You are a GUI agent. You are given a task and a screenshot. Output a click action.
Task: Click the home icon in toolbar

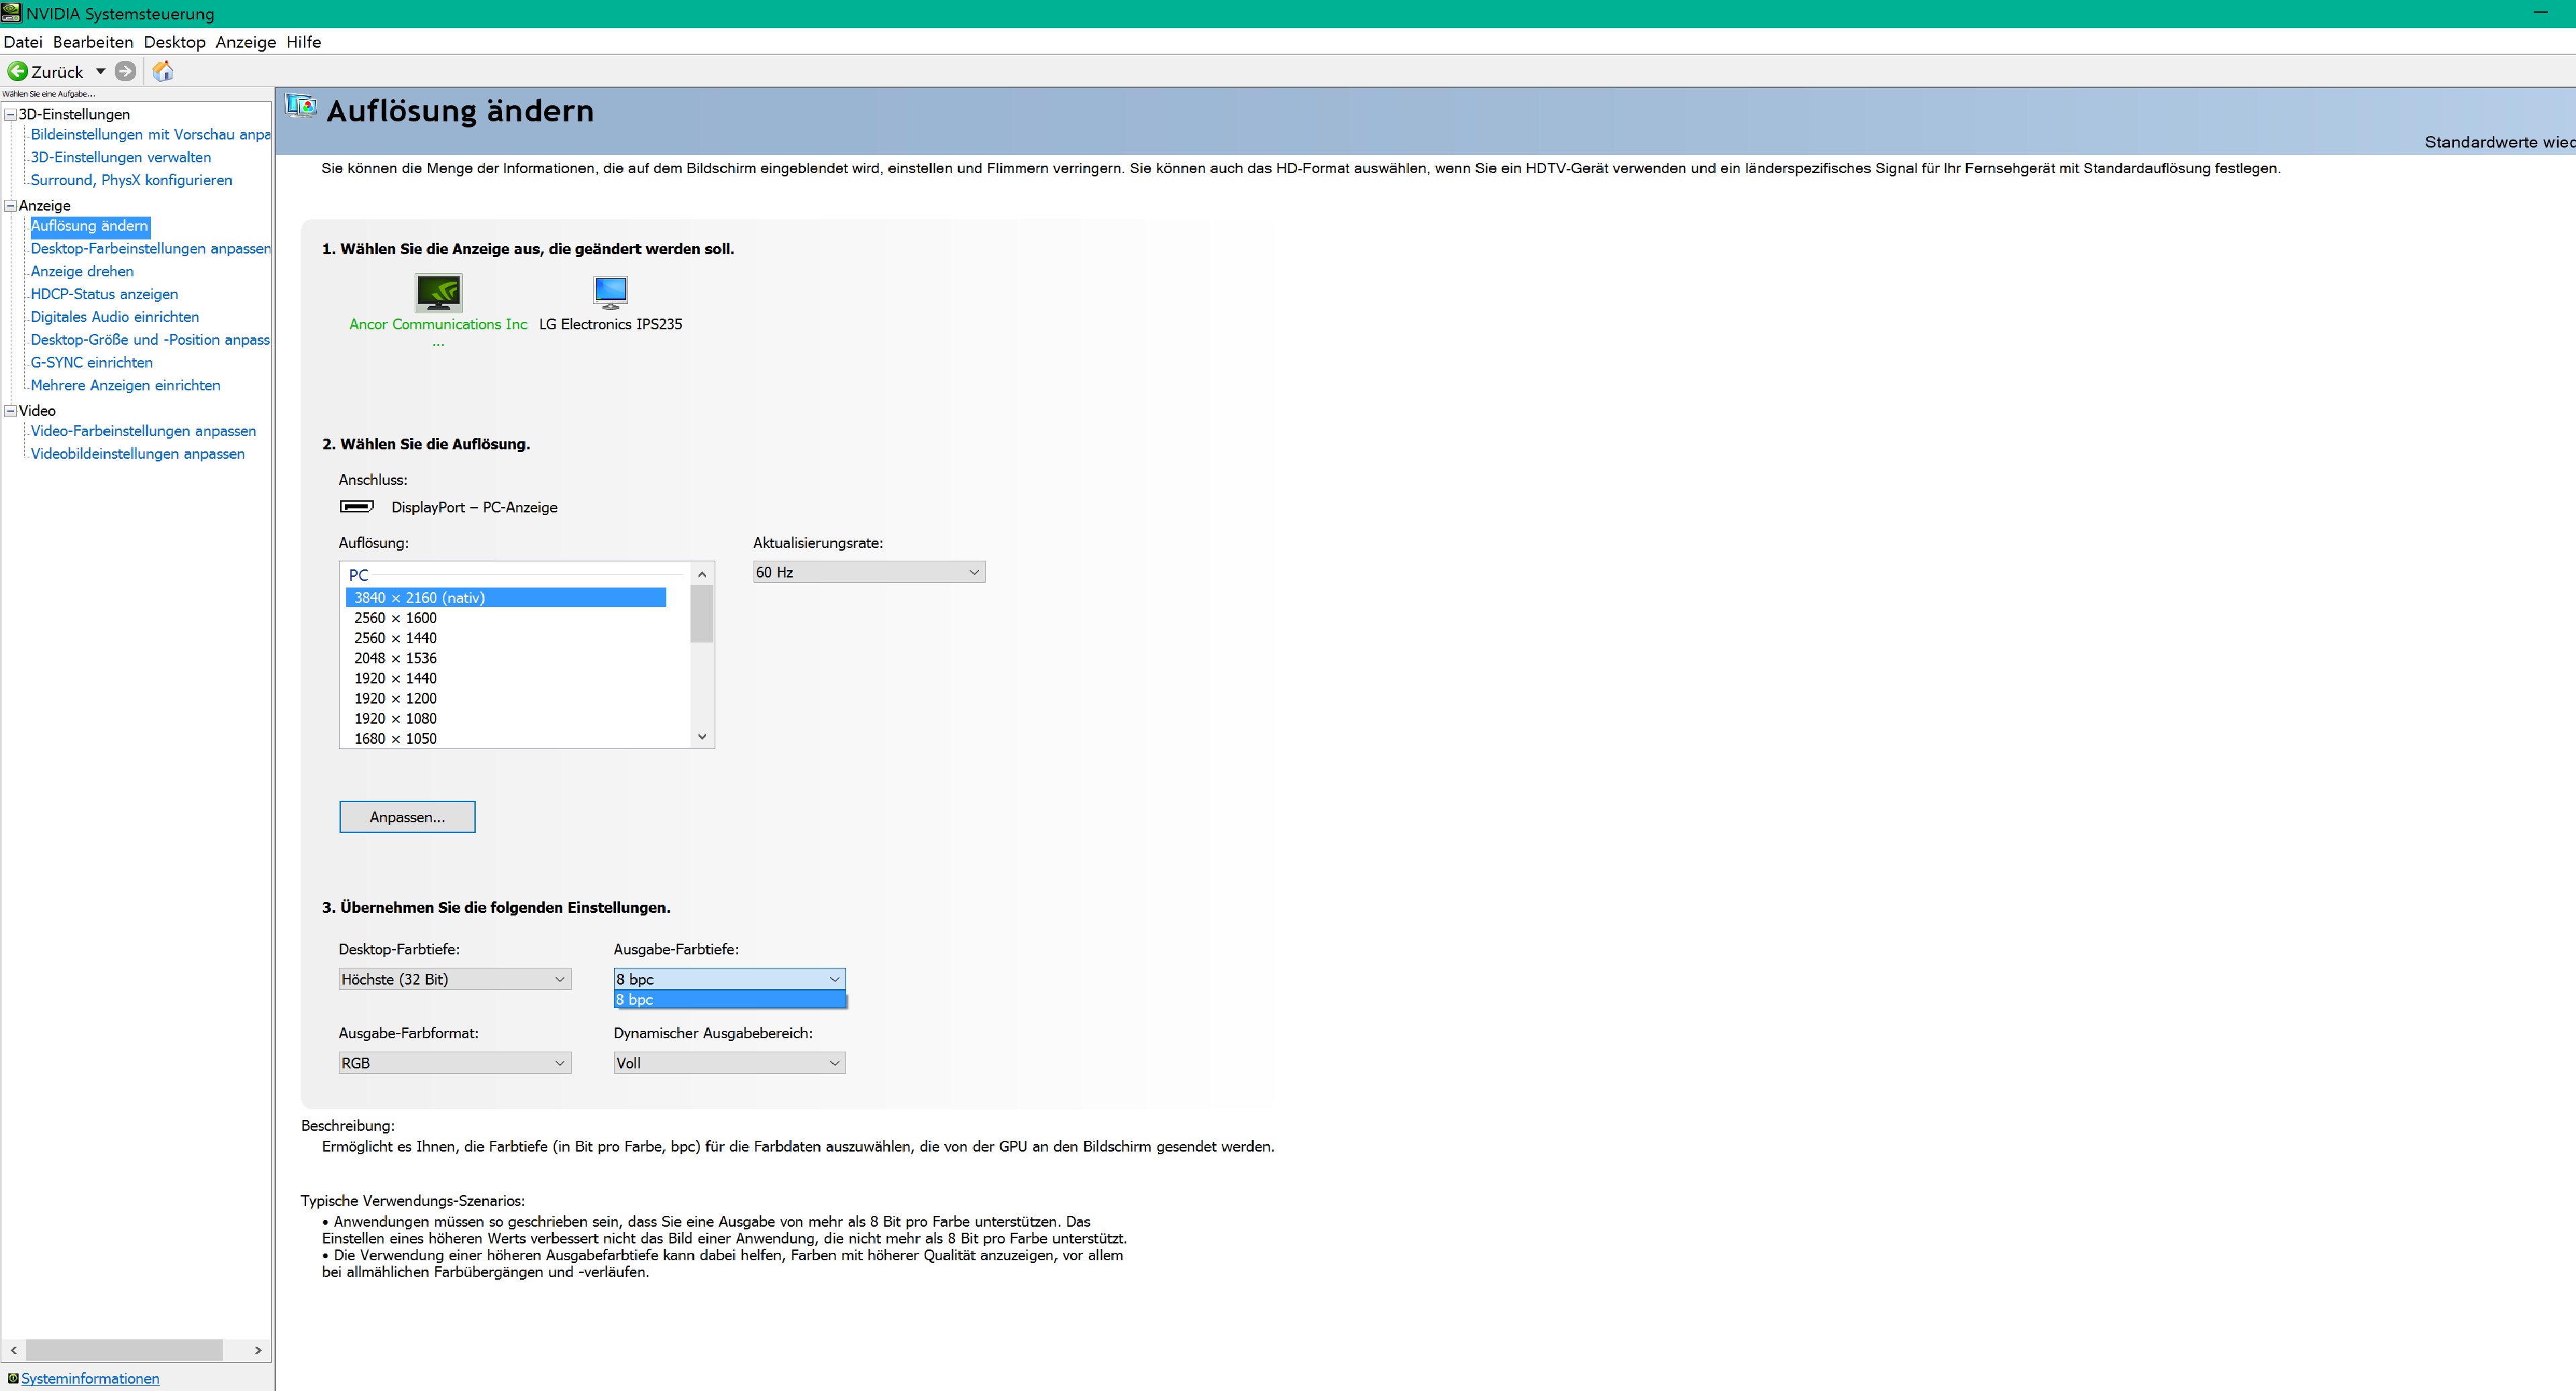(x=163, y=71)
